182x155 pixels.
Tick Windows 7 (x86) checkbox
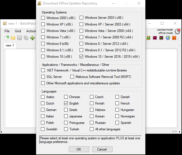point(43,37)
